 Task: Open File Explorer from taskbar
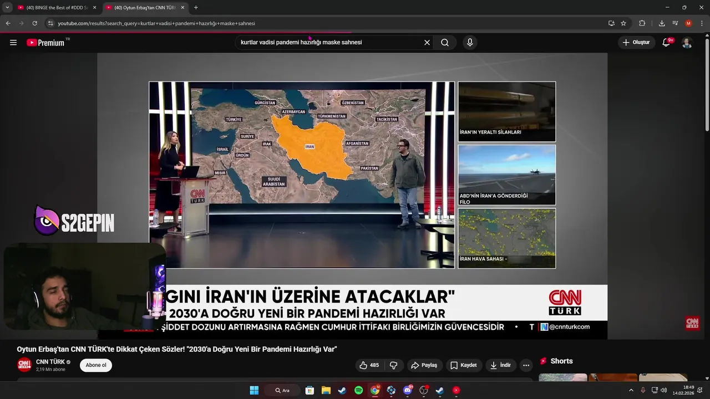coord(326,390)
